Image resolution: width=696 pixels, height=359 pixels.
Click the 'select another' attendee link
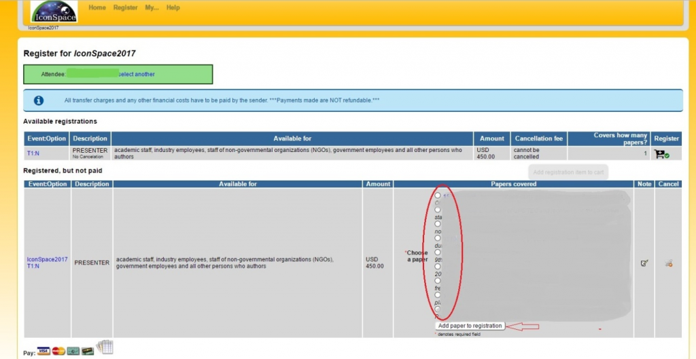[x=137, y=75]
